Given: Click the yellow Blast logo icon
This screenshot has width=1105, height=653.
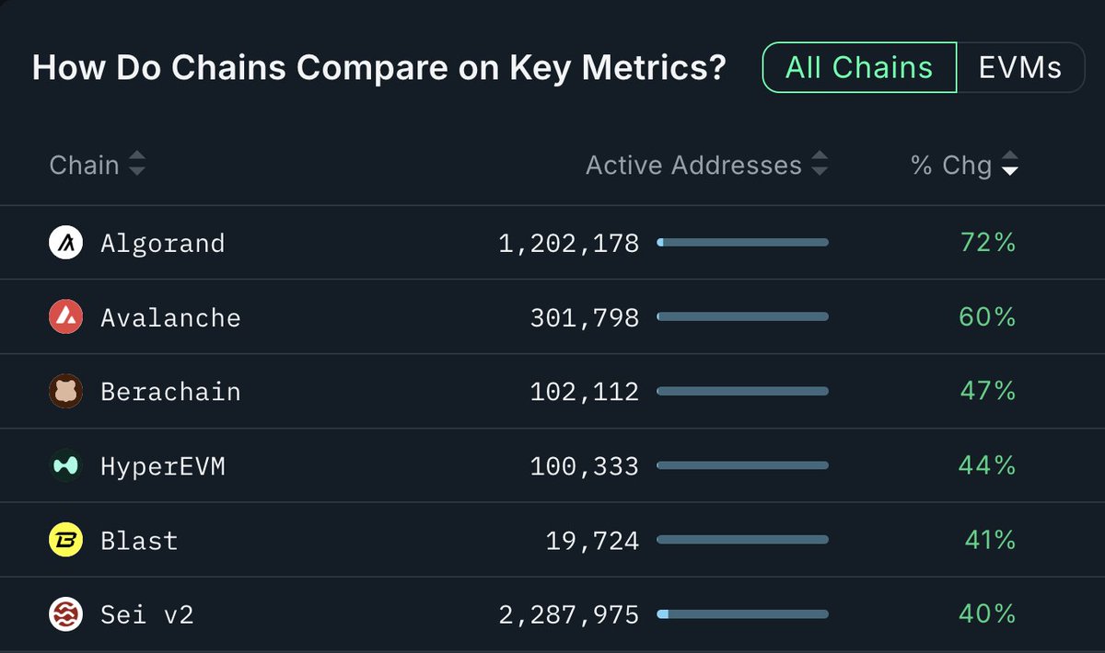Looking at the screenshot, I should point(65,540).
